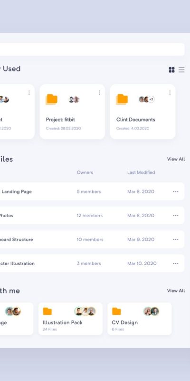Sort by the Owners column header

pyautogui.click(x=85, y=172)
